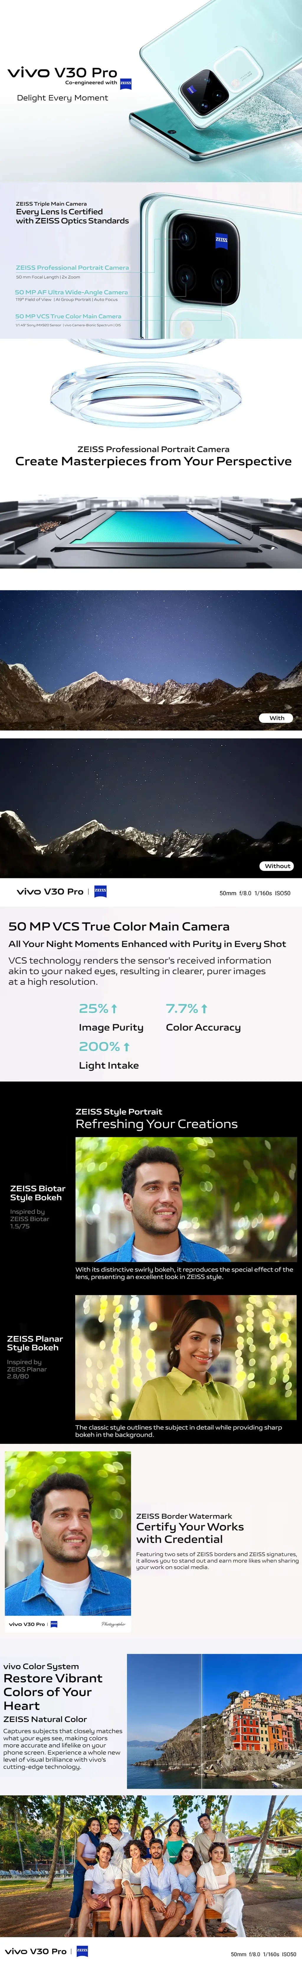
Task: Click the ZEISS Professional Portrait Camera label
Action: (x=72, y=268)
